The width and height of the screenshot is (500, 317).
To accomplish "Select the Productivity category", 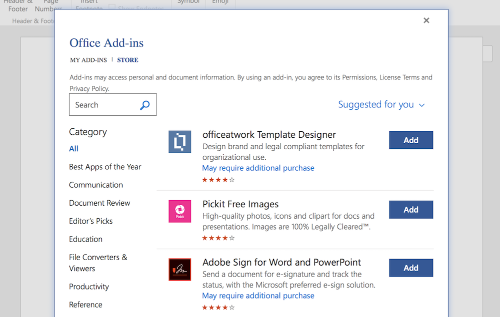I will point(89,287).
